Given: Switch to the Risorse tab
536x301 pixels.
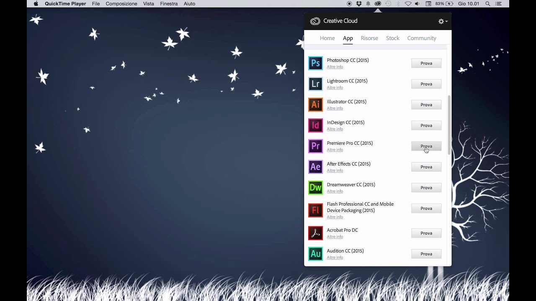Looking at the screenshot, I should pos(369,38).
